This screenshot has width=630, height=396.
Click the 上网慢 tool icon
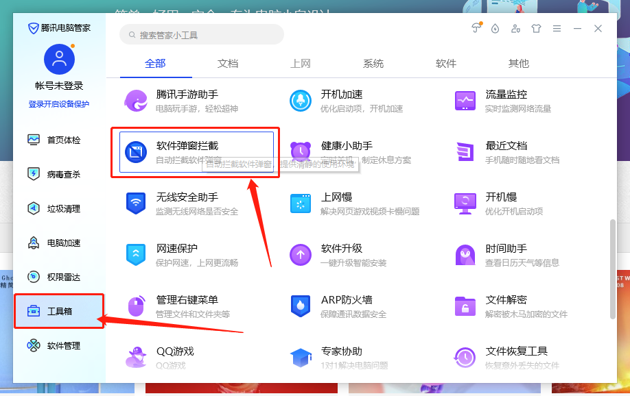301,203
